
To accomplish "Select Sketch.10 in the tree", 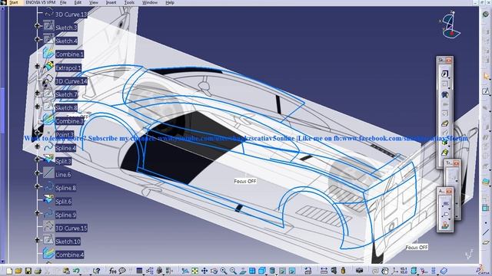I will (68, 242).
